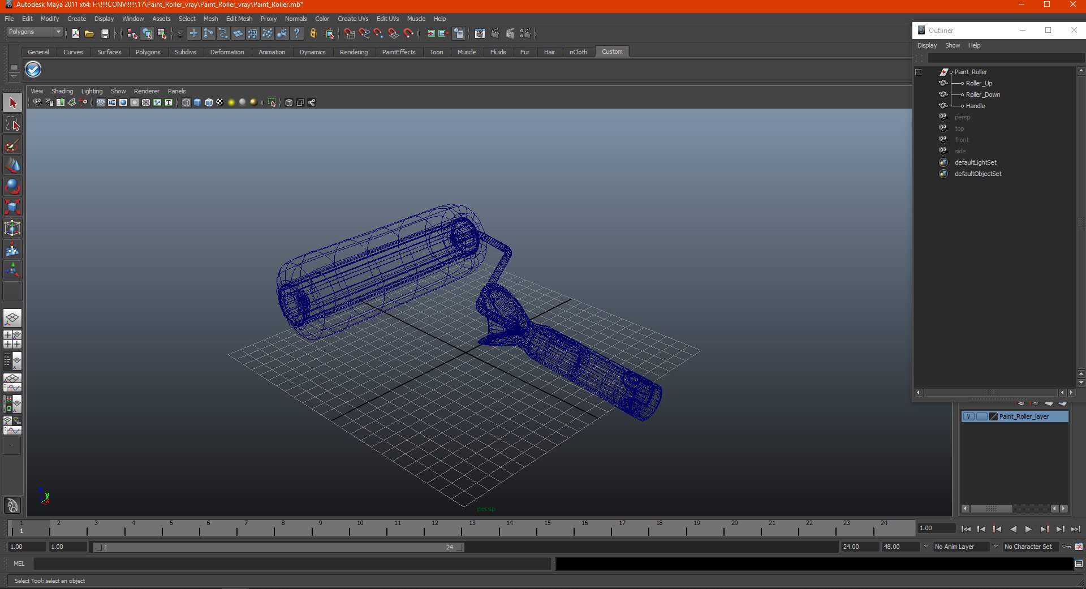This screenshot has width=1086, height=589.
Task: Choose the Rotate tool sphere icon
Action: pyautogui.click(x=12, y=186)
